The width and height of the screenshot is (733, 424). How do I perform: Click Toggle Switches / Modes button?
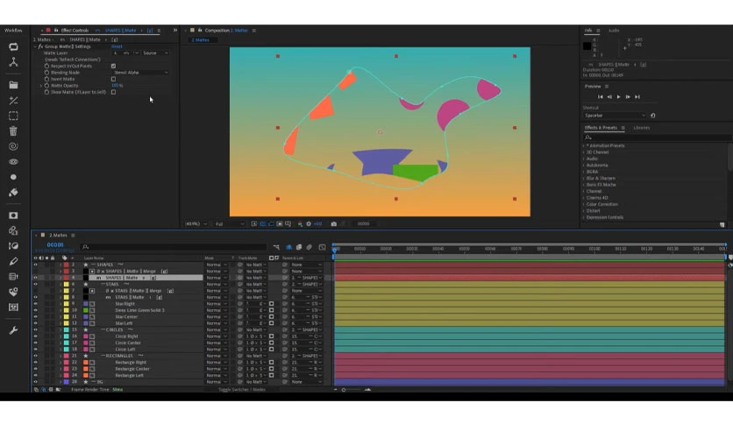pyautogui.click(x=242, y=390)
